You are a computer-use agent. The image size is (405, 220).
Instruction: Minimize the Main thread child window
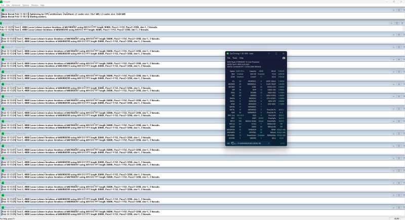(394, 10)
